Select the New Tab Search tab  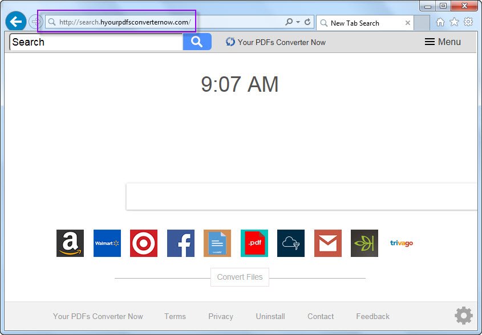point(365,23)
